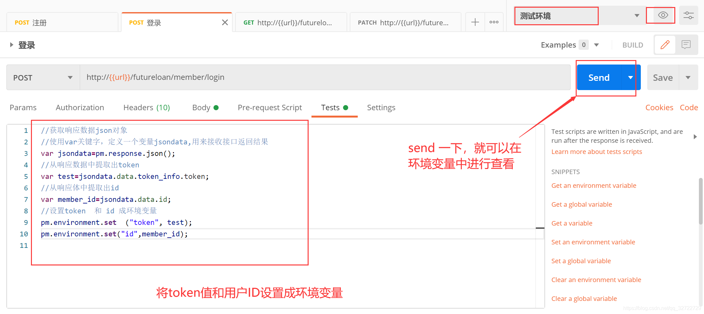
Task: Open the Settings tab
Action: click(381, 108)
